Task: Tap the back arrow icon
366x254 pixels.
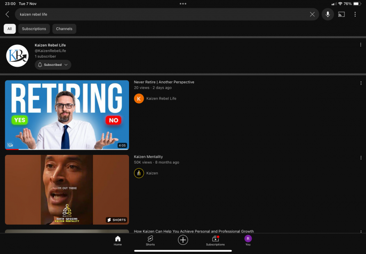Action: (x=7, y=14)
